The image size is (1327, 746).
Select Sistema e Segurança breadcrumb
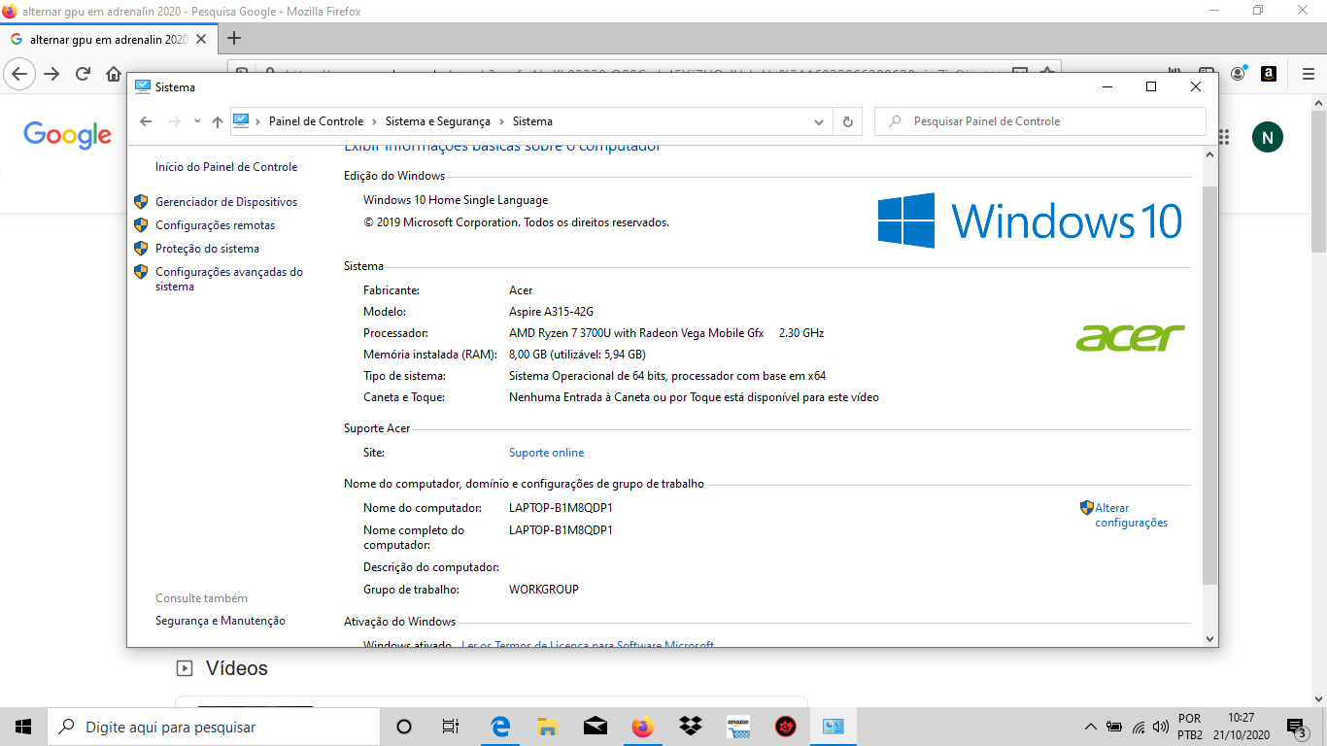pos(437,121)
